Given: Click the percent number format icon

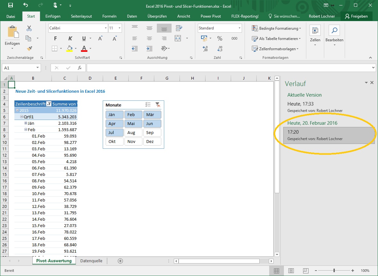Looking at the screenshot, I should (x=220, y=38).
